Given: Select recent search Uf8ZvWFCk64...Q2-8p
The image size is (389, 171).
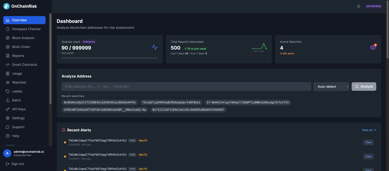Looking at the screenshot, I should (x=105, y=110).
